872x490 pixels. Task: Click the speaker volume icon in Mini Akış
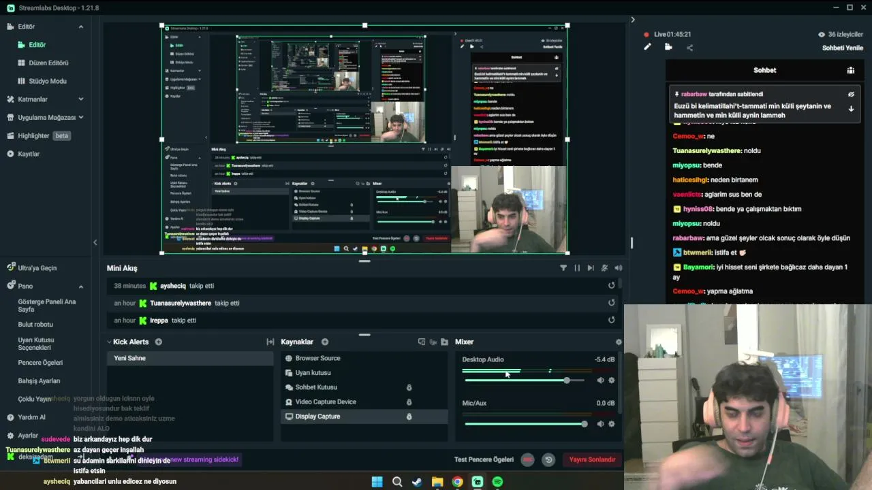coord(619,268)
